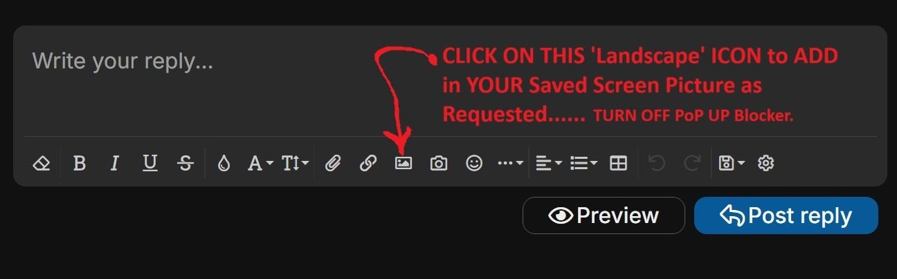Expand the Font size dropdown
Screen dimensions: 897x279
pyautogui.click(x=296, y=164)
